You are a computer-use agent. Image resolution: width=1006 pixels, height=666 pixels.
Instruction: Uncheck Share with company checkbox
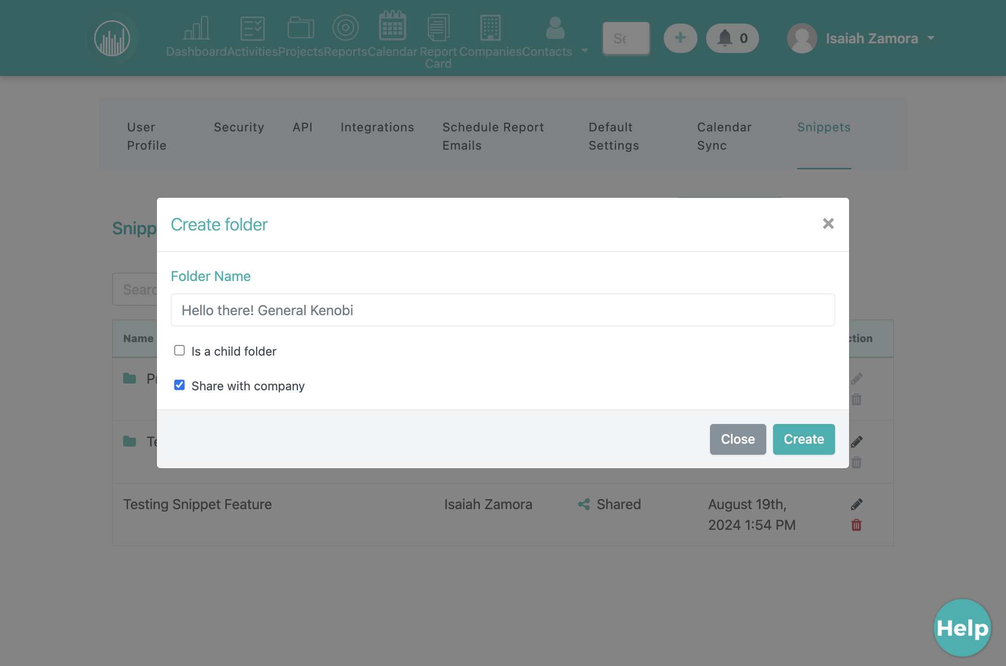(x=180, y=385)
